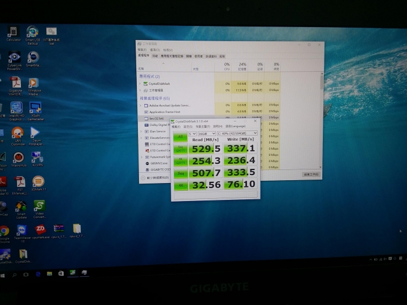Open Microsoft Edge from the taskbar

point(38,274)
